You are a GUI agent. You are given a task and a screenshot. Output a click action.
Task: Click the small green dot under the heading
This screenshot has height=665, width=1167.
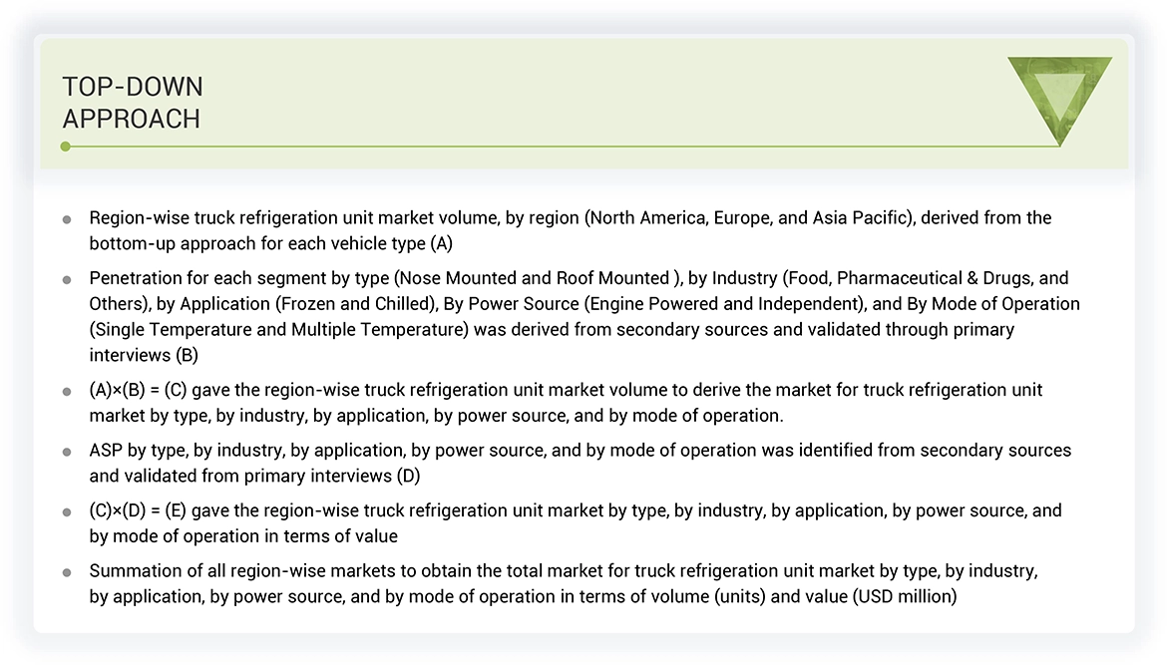point(66,146)
